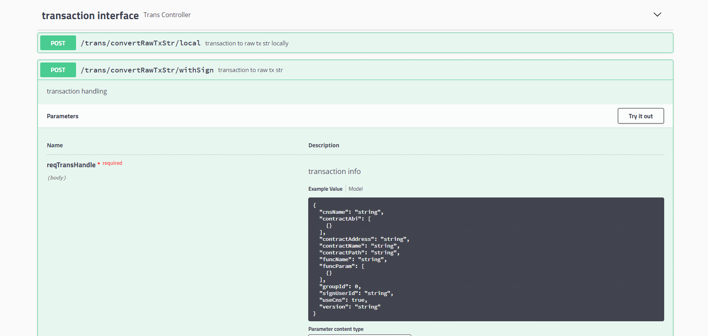Click the red 'required' marker text
The height and width of the screenshot is (336, 708).
(112, 163)
